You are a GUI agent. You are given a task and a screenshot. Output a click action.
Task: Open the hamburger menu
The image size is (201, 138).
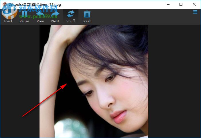[x=195, y=12]
